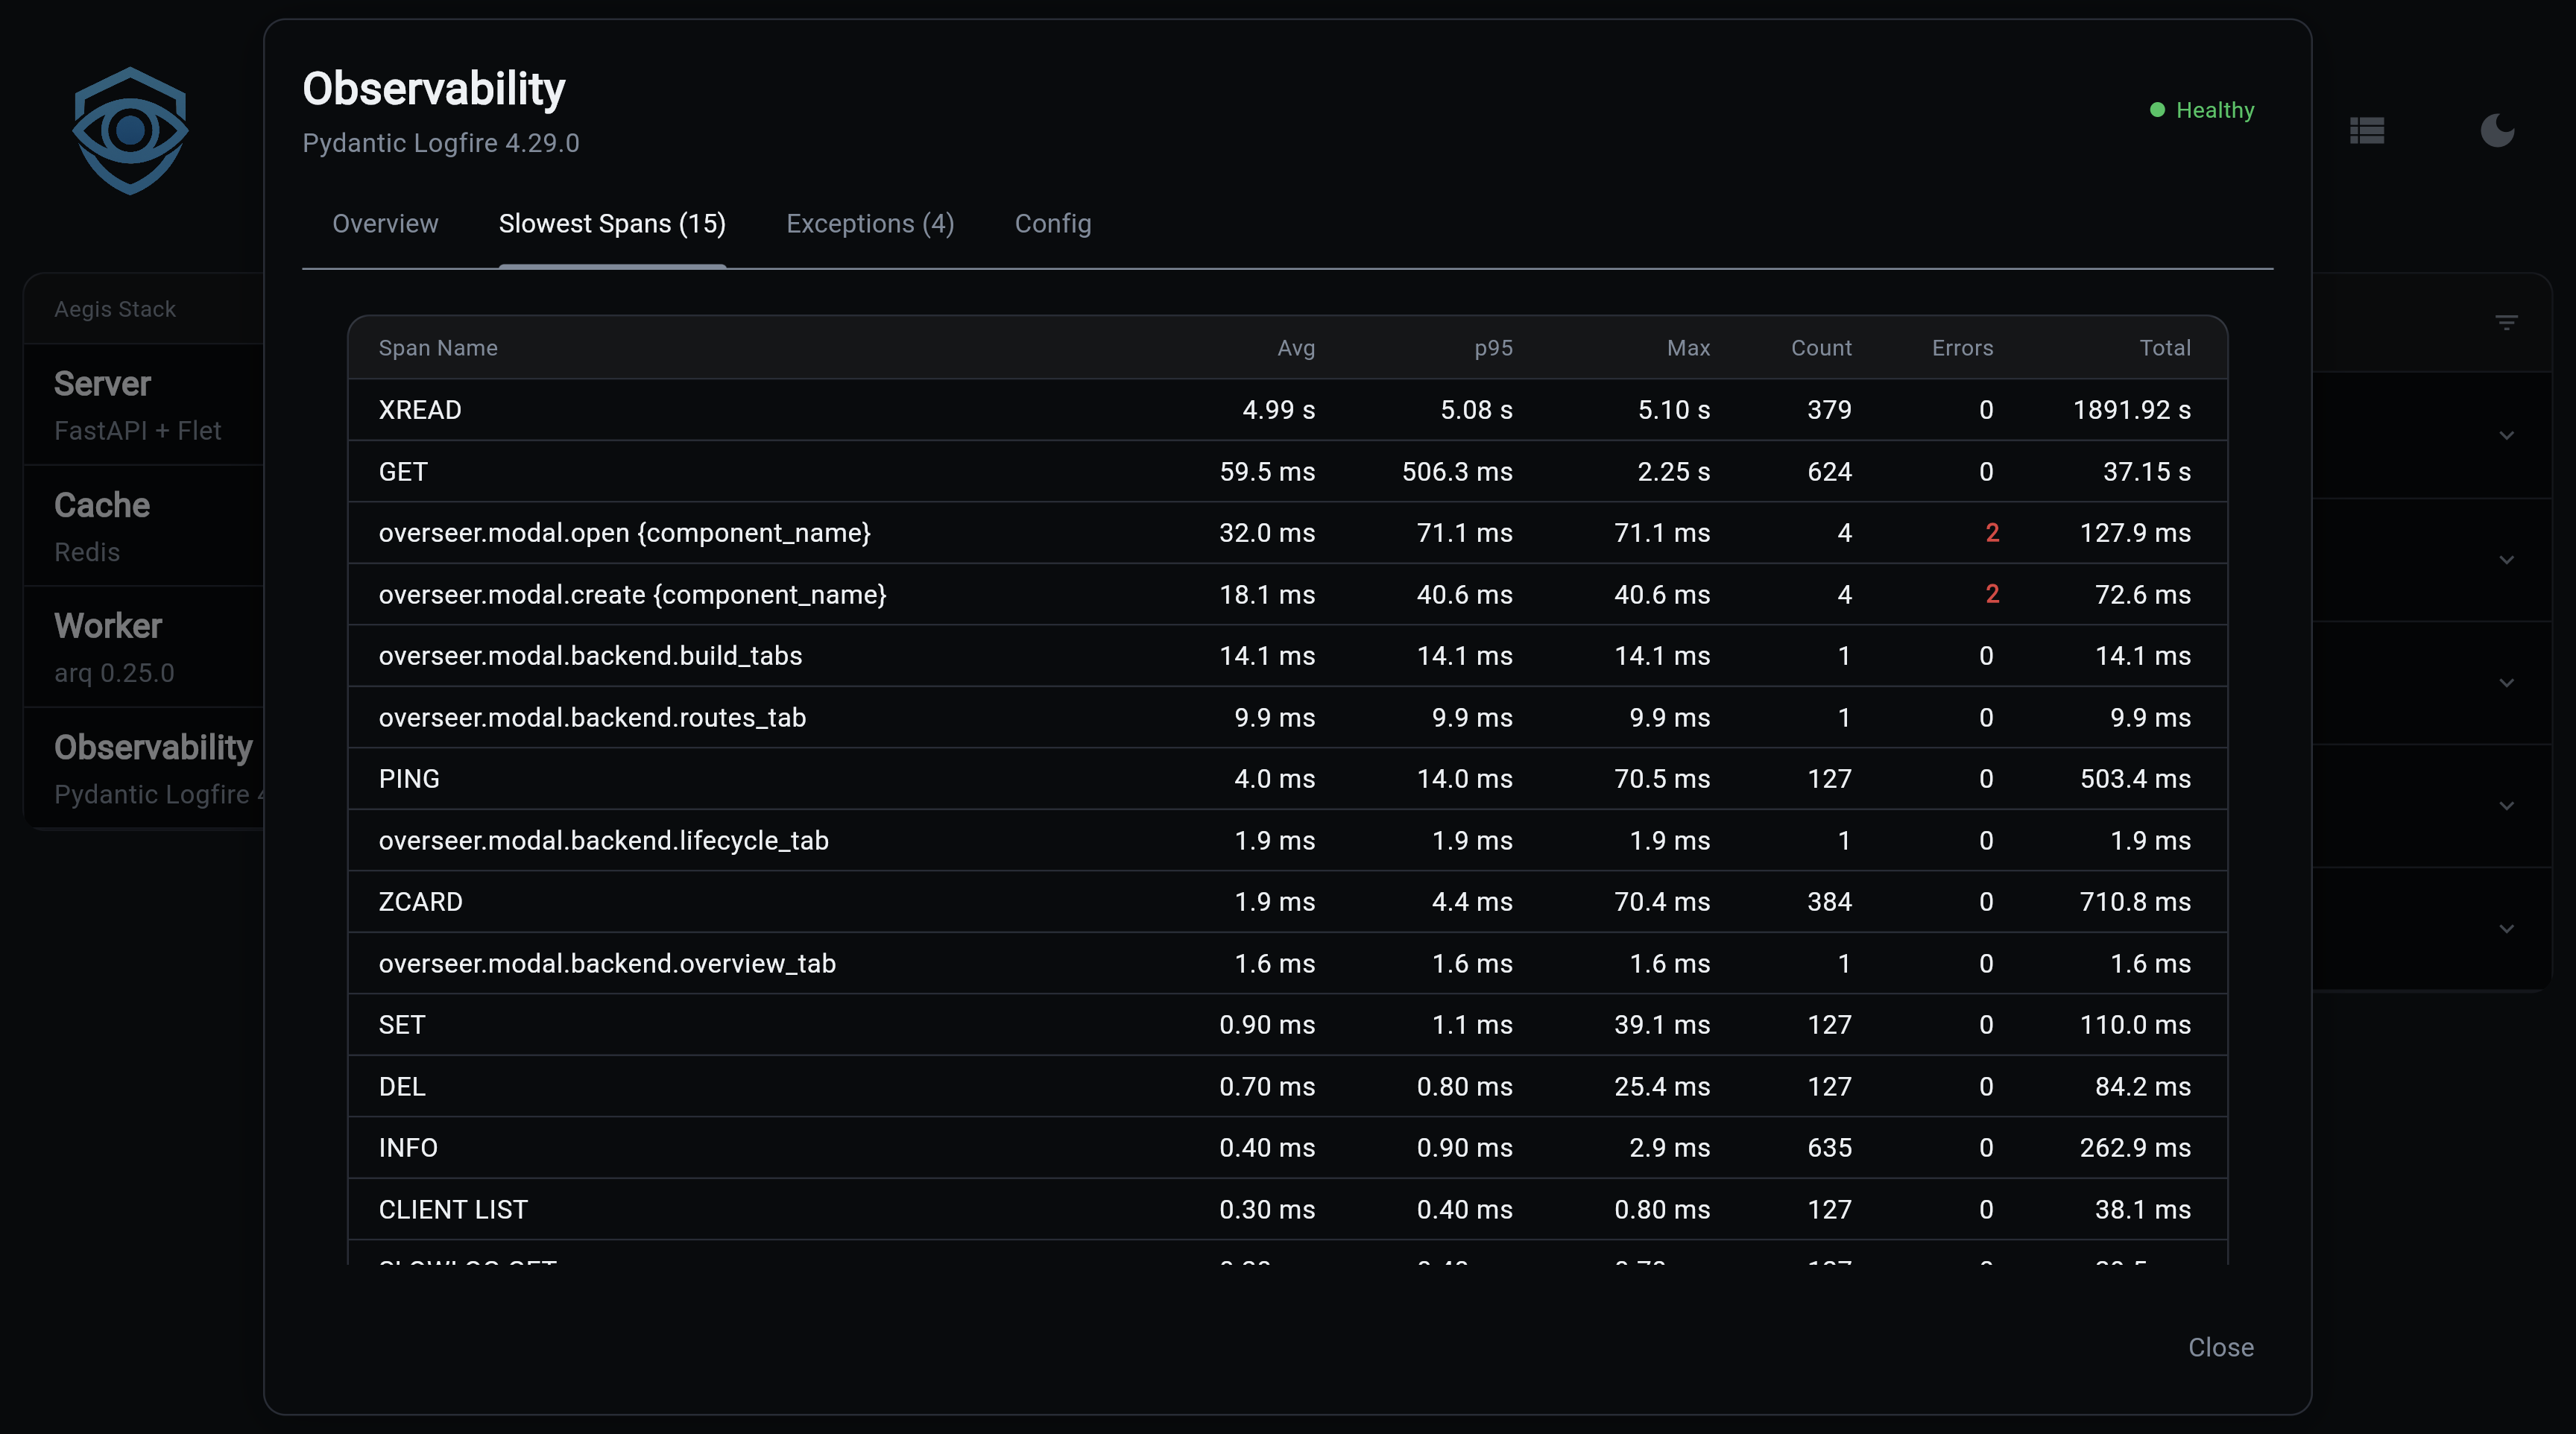Sort by the Avg column header

1295,348
